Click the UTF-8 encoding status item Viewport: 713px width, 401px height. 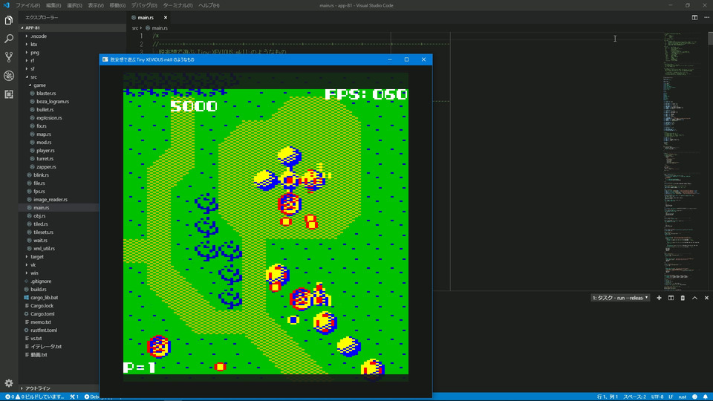657,397
